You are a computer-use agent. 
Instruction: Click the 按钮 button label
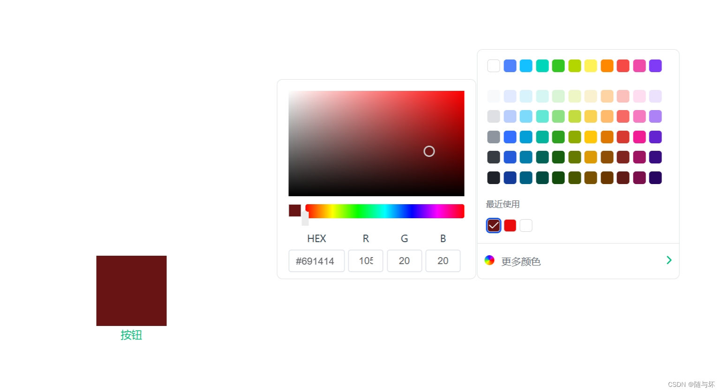131,335
